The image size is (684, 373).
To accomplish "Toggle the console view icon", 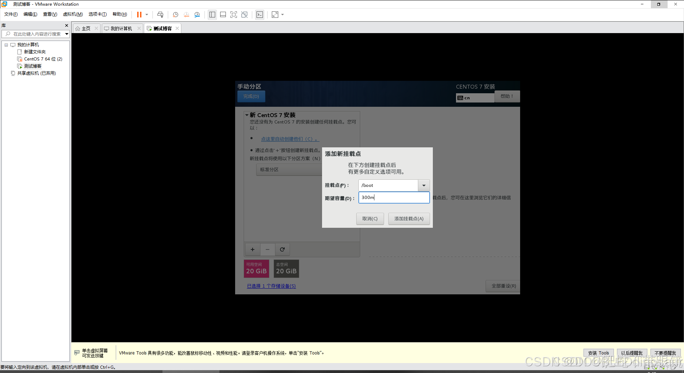I will (x=260, y=15).
